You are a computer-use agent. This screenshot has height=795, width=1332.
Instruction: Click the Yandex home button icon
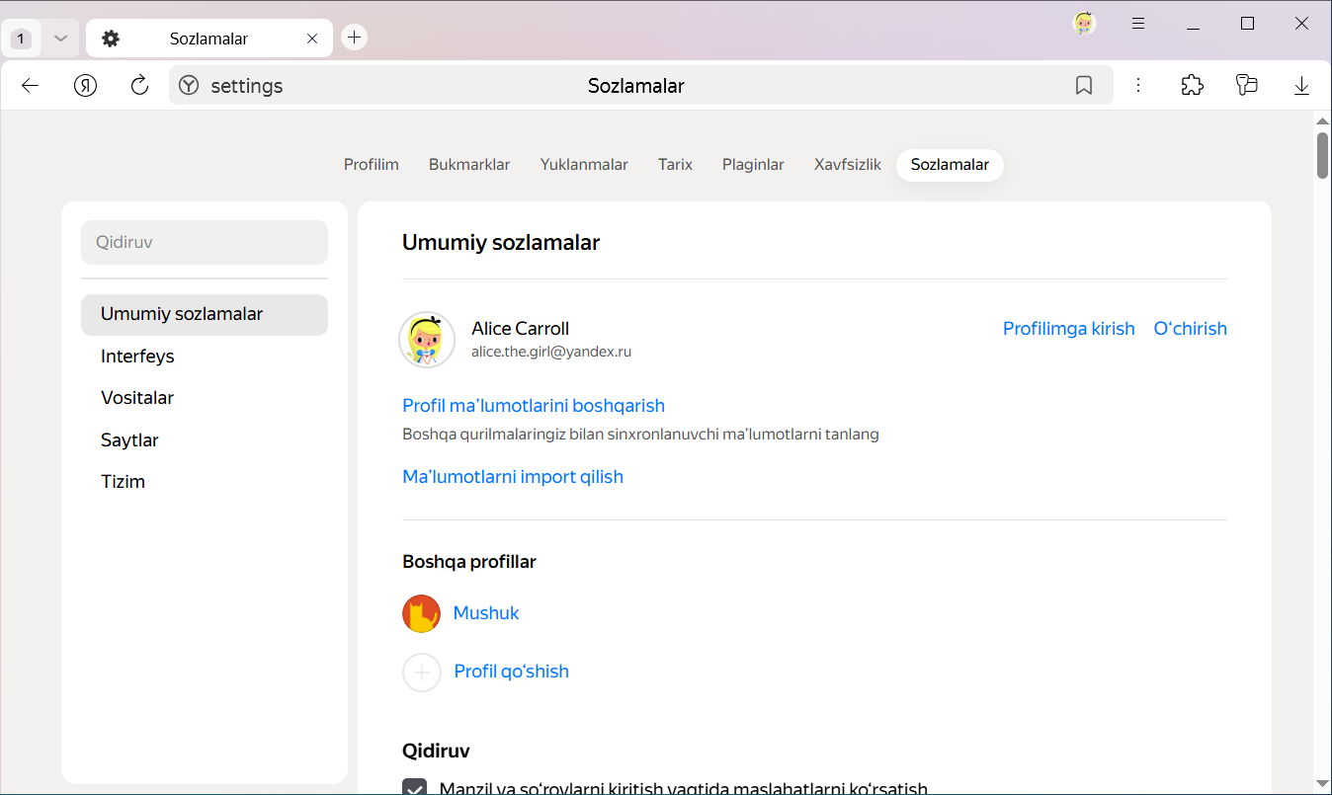tap(86, 86)
